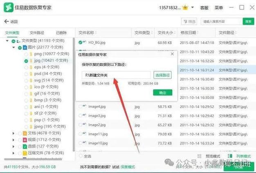Click the image4.jpg file icon
The width and height of the screenshot is (256, 173).
point(84,106)
